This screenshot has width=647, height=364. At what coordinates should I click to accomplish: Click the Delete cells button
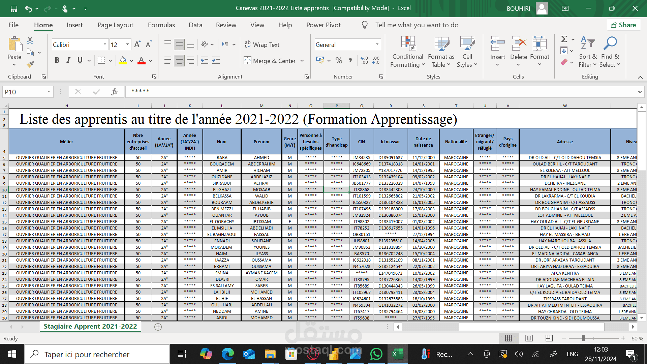tap(519, 52)
